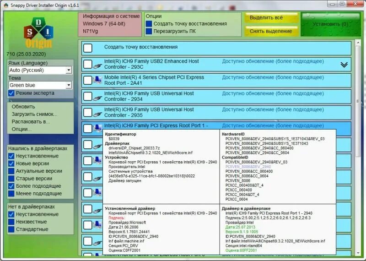Screen dimensions: 366x261
Task: Click computer icon of PCI Express Root Port 1 row
Action: coord(97,127)
